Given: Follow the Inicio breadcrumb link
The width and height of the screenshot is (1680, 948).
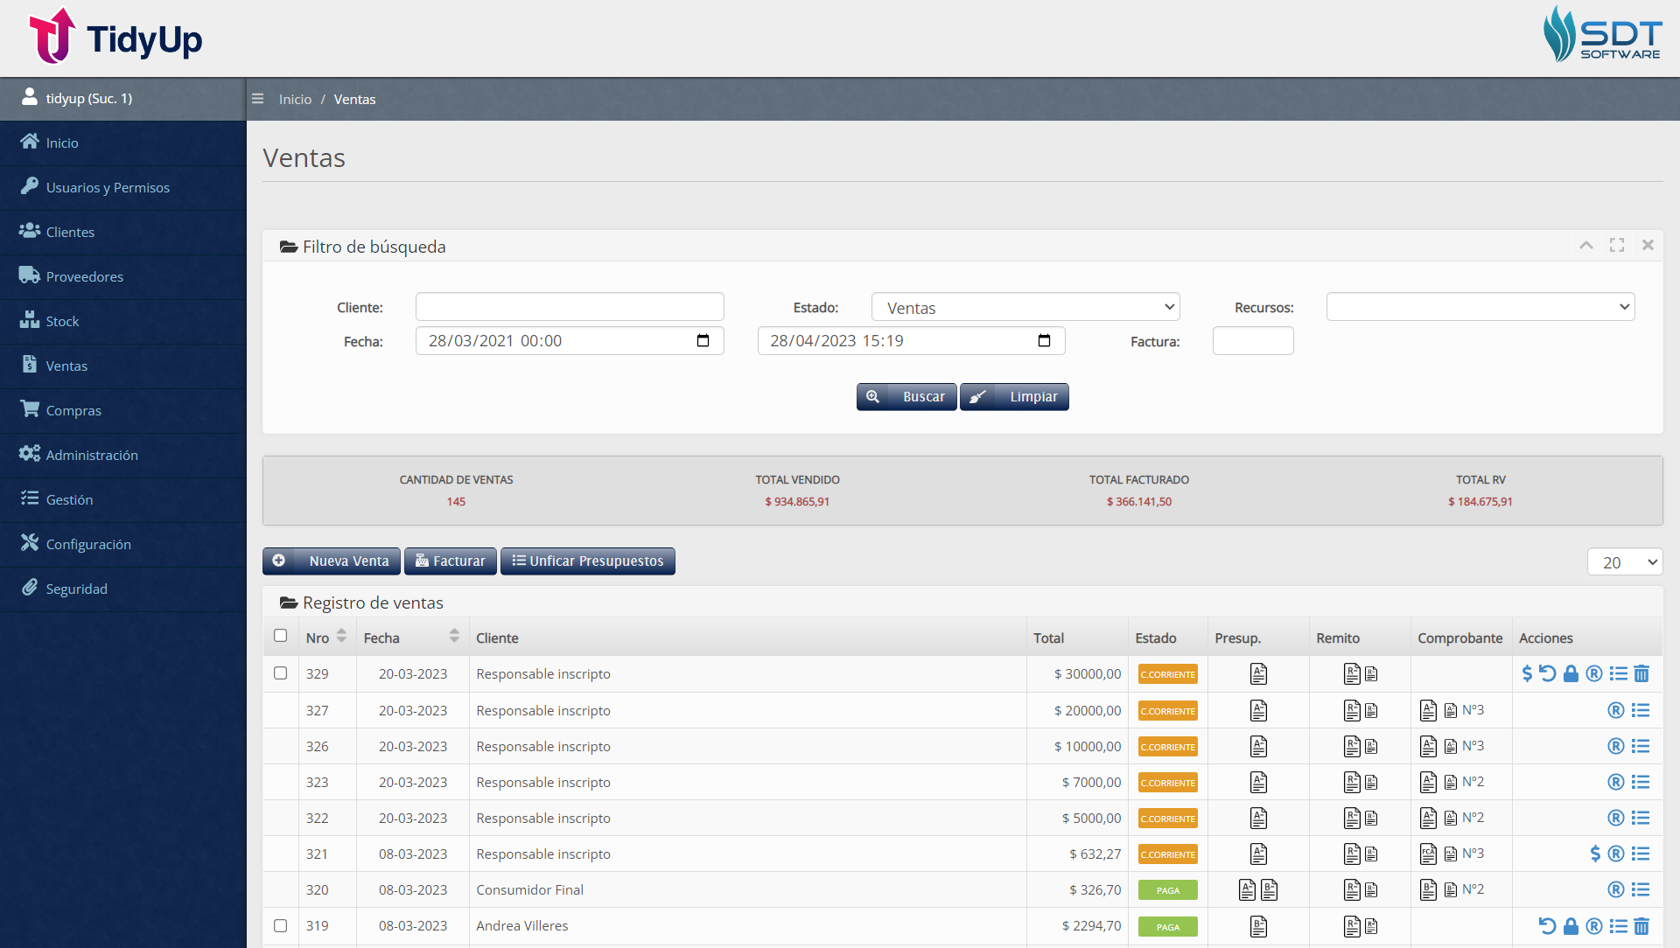Looking at the screenshot, I should pyautogui.click(x=295, y=99).
